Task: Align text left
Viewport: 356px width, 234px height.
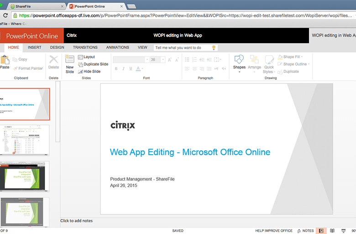Action: pyautogui.click(x=187, y=68)
